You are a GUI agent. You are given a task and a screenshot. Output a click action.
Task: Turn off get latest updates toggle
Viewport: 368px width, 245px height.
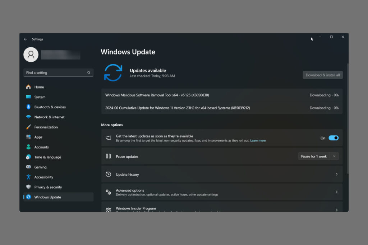tap(333, 138)
